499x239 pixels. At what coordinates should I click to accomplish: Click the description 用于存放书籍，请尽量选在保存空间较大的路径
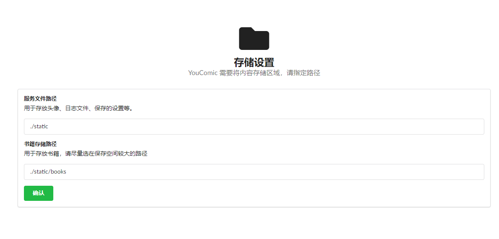86,154
